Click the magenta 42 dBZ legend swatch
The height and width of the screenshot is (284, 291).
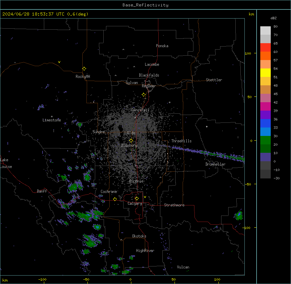point(265,106)
